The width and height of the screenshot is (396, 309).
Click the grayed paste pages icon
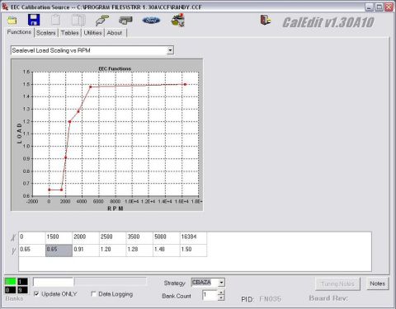78,20
